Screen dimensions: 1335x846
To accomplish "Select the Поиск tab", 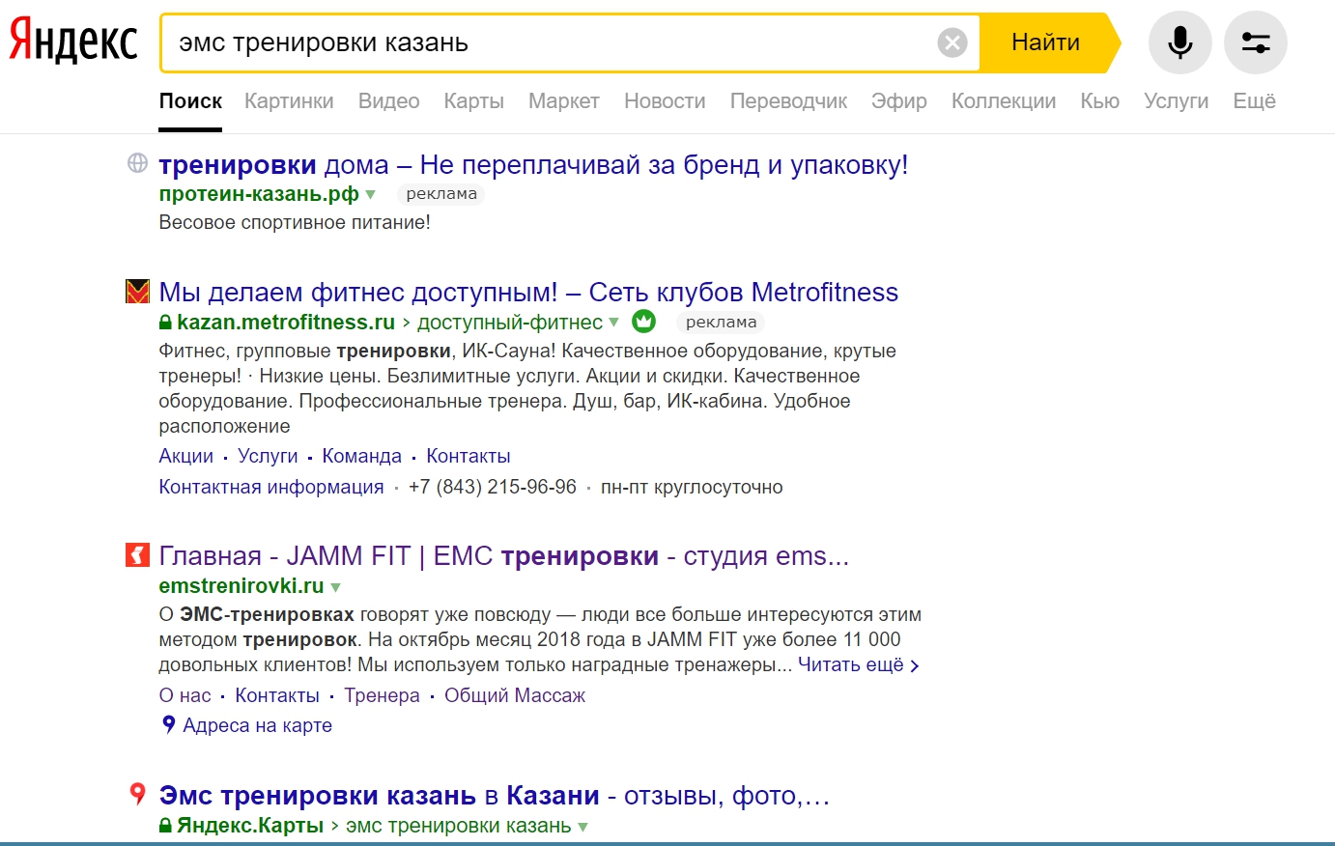I will click(x=190, y=101).
